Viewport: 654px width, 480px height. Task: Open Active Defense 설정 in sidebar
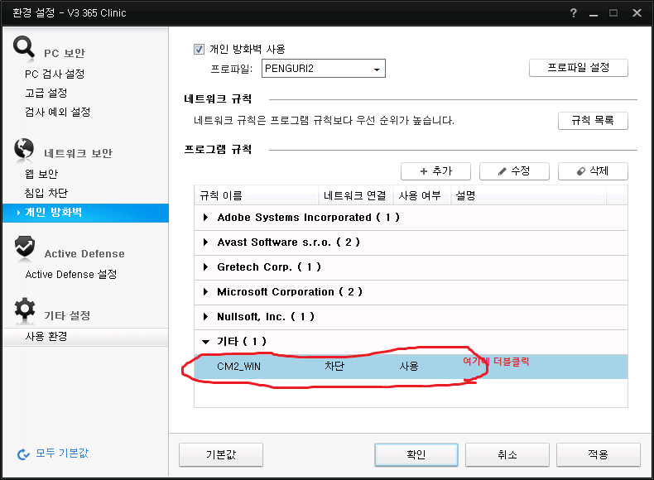click(x=71, y=275)
